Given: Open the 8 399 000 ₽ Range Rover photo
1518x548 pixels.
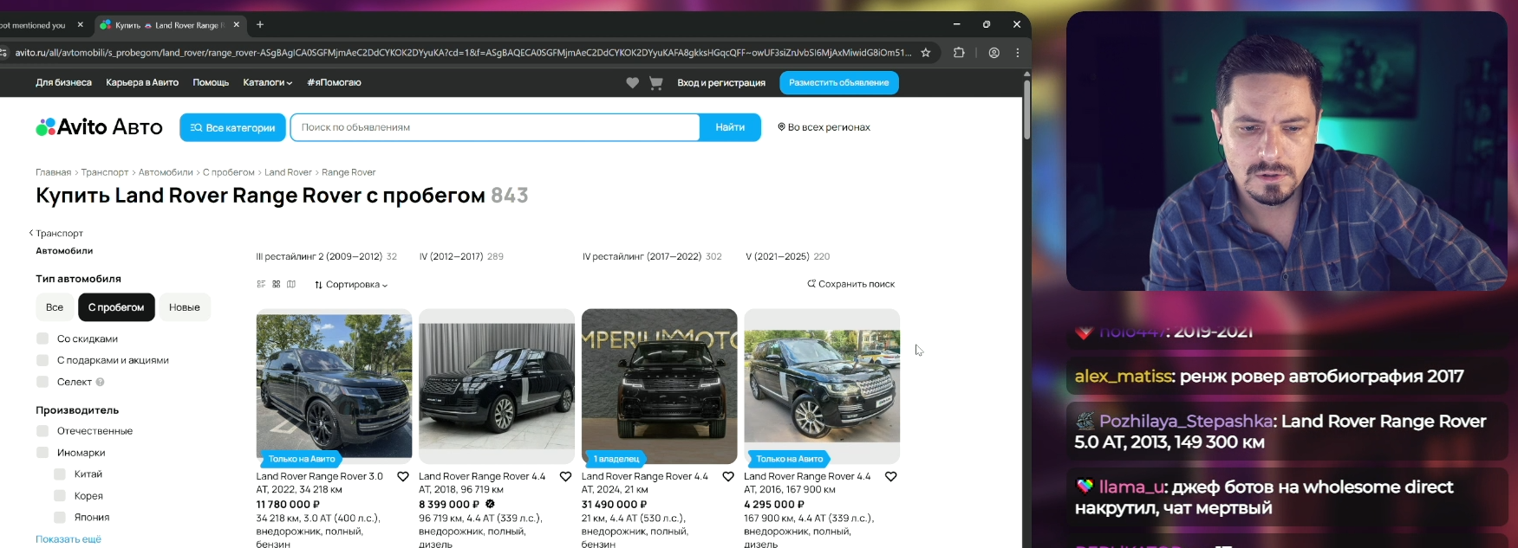Looking at the screenshot, I should (497, 386).
